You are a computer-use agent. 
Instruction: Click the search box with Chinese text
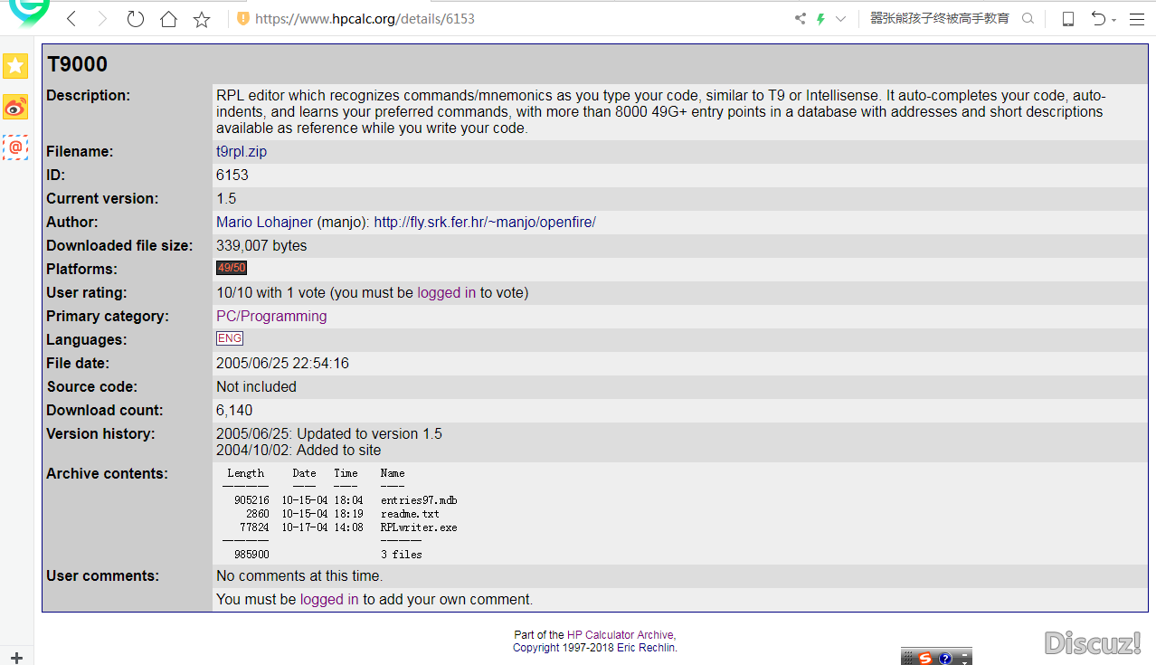coord(940,18)
